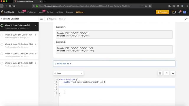Reset code with the refresh icon
Viewport: 189px width, 106px height.
pos(166,73)
